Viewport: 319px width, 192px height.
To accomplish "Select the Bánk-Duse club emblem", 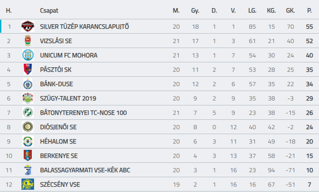I will 28,84.
